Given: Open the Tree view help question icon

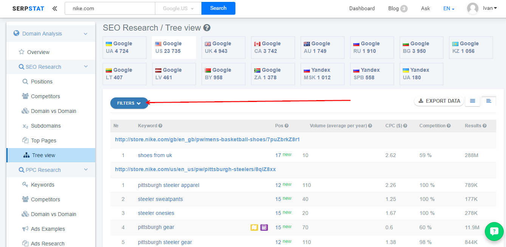Looking at the screenshot, I should coord(207,28).
